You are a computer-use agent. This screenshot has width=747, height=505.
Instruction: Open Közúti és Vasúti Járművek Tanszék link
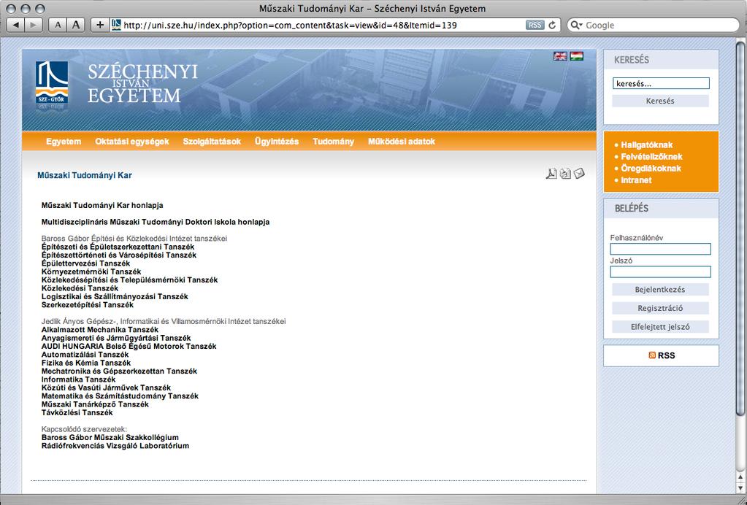tap(106, 388)
